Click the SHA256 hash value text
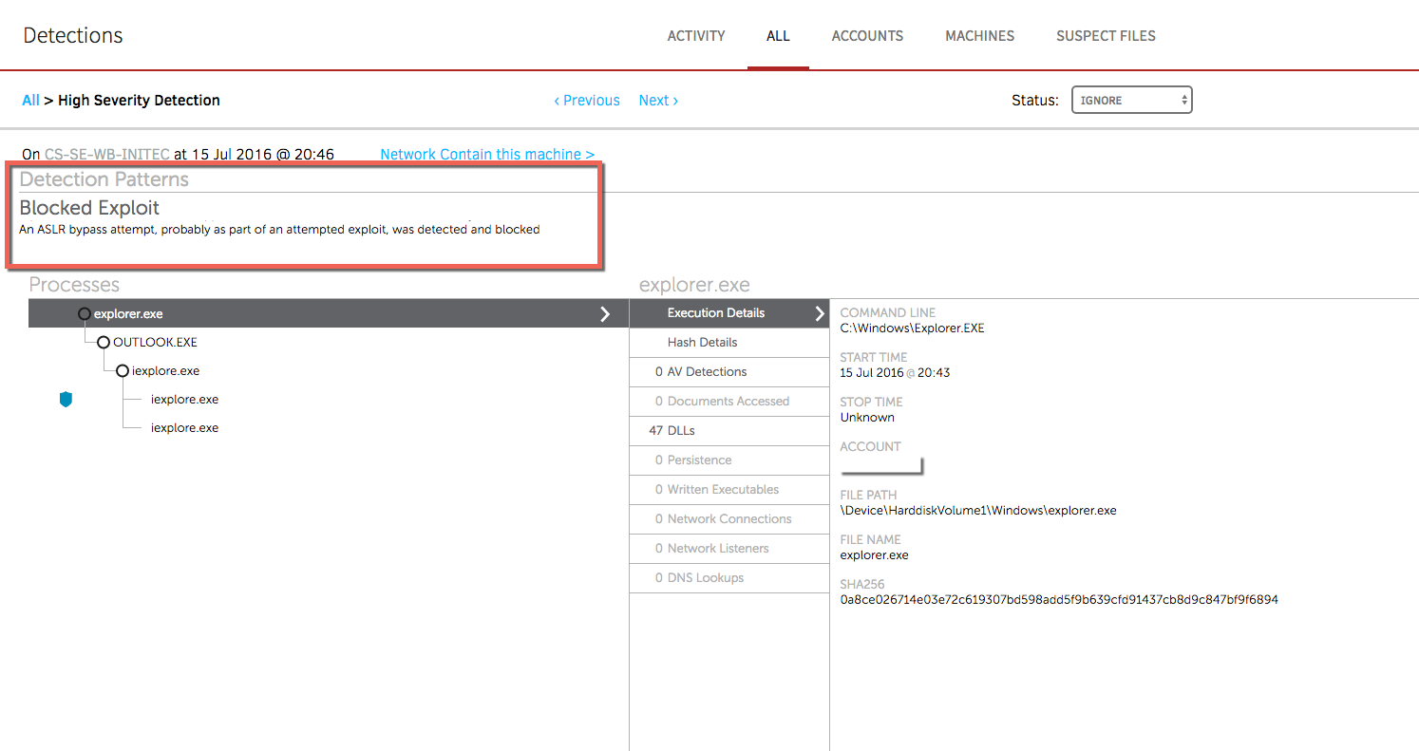The height and width of the screenshot is (751, 1419). point(1059,600)
